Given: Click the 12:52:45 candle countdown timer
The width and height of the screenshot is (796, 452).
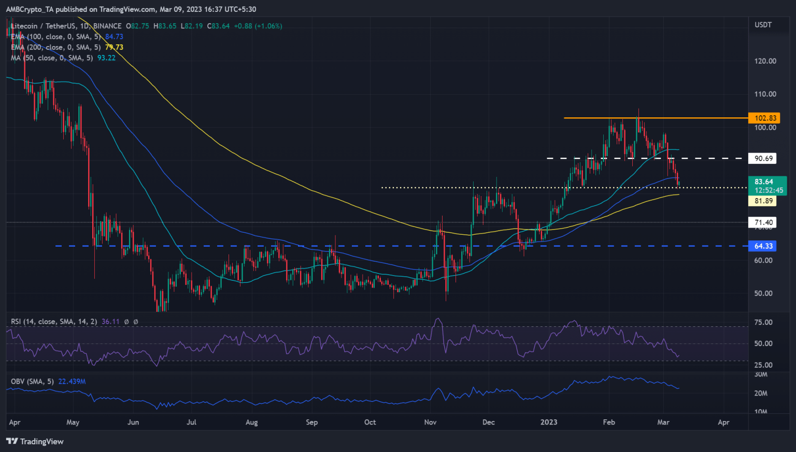Looking at the screenshot, I should pos(770,190).
